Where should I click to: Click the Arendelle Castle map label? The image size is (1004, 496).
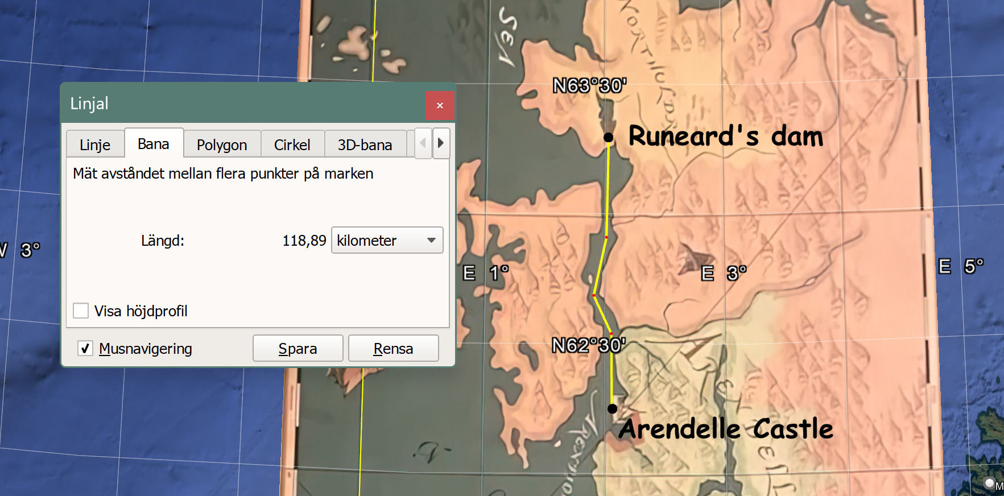[x=726, y=428]
